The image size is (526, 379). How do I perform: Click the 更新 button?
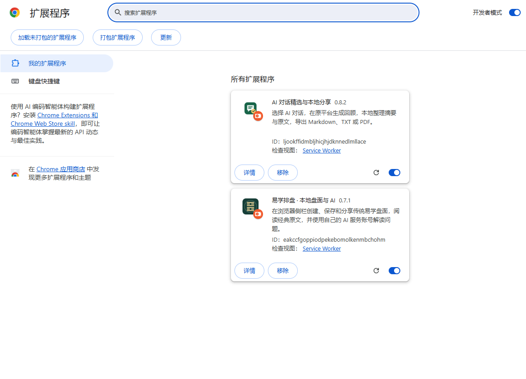click(166, 37)
